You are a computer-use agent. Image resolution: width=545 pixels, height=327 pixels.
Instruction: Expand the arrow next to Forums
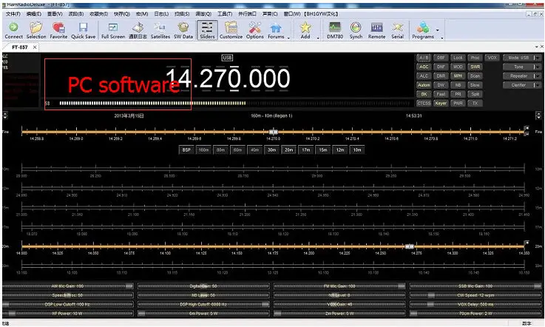tap(289, 38)
